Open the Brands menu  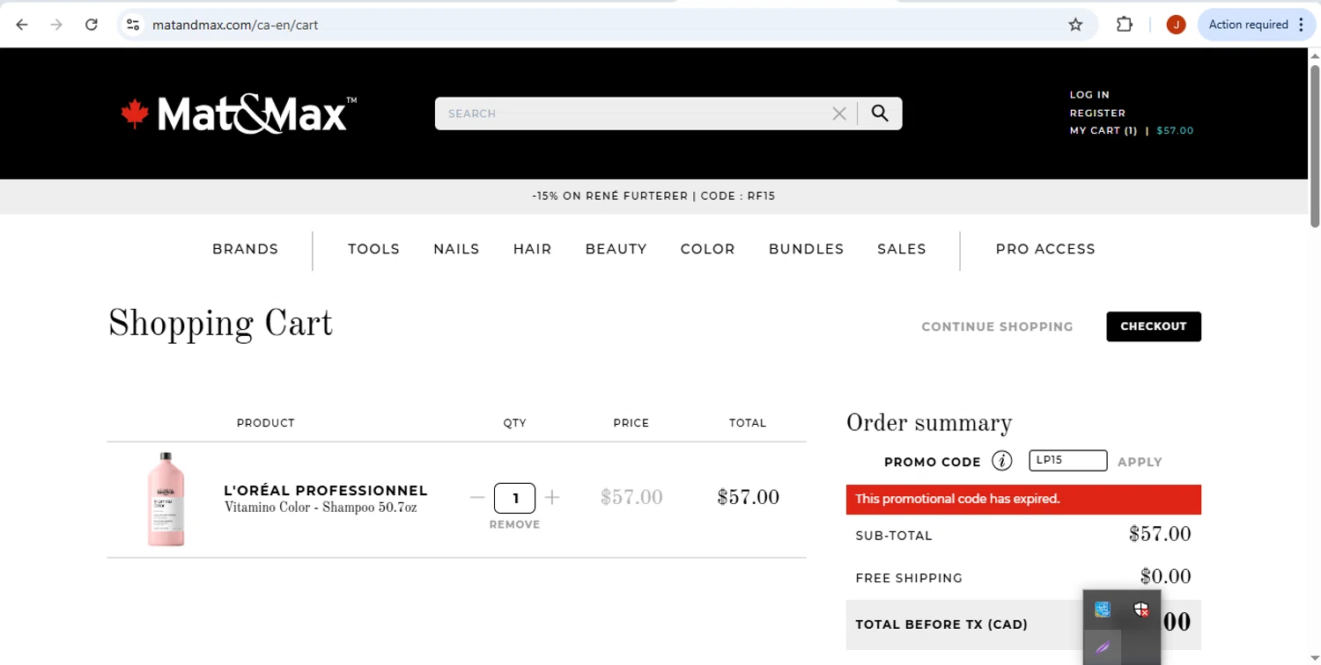point(245,249)
